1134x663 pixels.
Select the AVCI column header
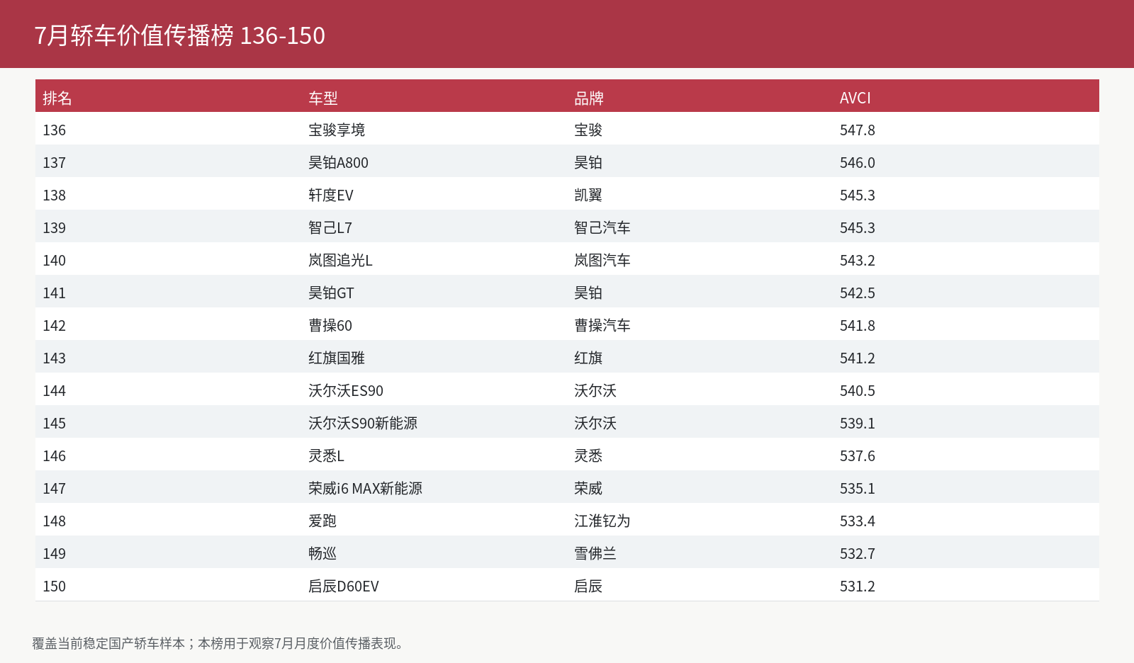pyautogui.click(x=855, y=98)
